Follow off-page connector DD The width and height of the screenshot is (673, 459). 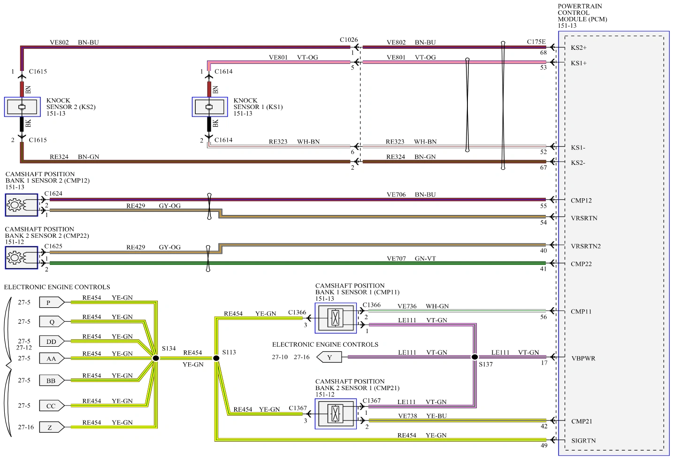pyautogui.click(x=52, y=342)
